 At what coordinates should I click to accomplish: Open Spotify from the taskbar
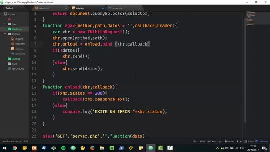tap(63, 148)
